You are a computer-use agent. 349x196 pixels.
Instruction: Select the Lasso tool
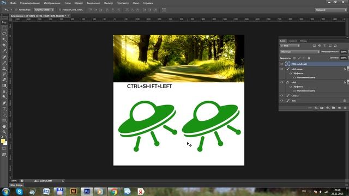[4, 34]
